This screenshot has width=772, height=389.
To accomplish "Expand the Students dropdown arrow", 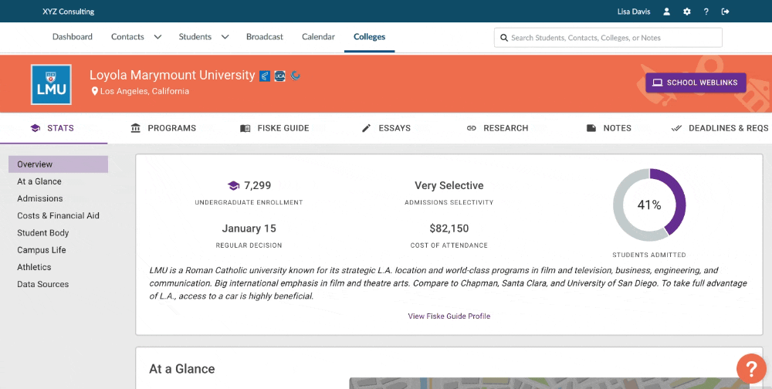I will pos(225,37).
